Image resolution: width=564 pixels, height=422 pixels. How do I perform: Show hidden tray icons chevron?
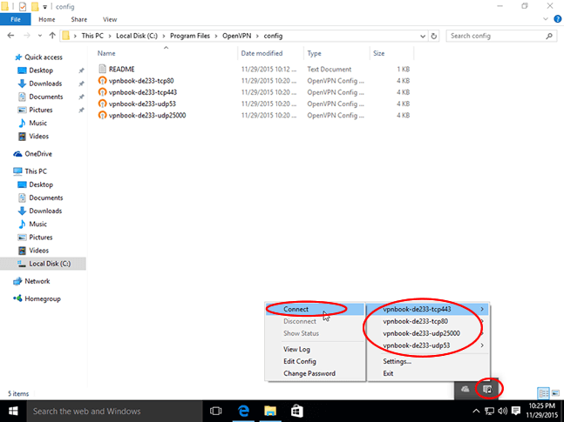tap(476, 411)
